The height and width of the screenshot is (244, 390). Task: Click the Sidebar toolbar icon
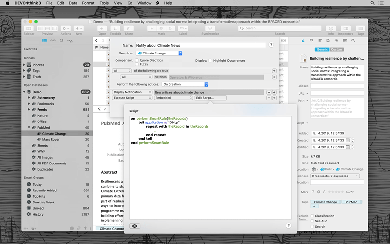tap(29, 28)
